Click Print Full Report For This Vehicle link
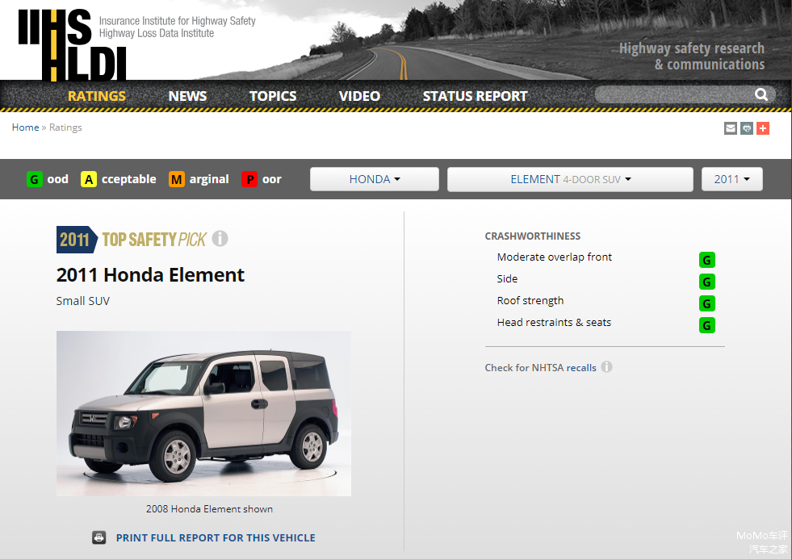Viewport: 792px width, 560px height. click(x=216, y=537)
